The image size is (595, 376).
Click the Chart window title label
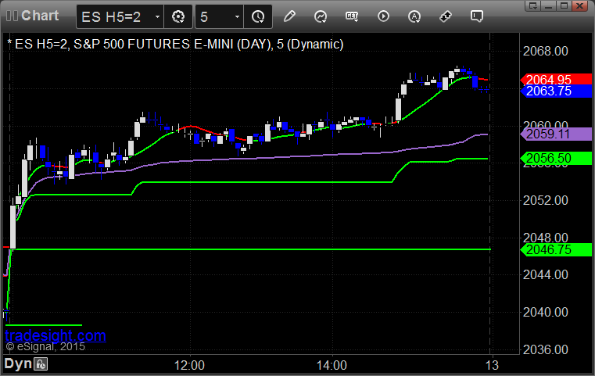[x=40, y=16]
